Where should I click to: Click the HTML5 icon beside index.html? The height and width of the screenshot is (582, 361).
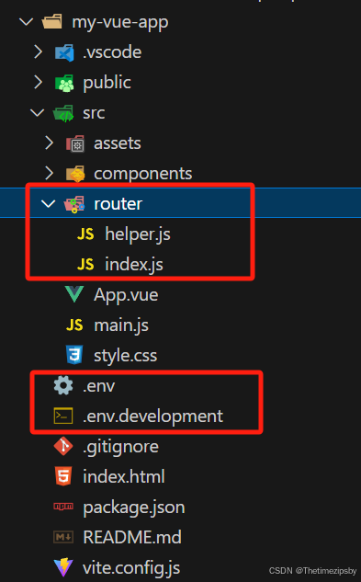[x=63, y=476]
